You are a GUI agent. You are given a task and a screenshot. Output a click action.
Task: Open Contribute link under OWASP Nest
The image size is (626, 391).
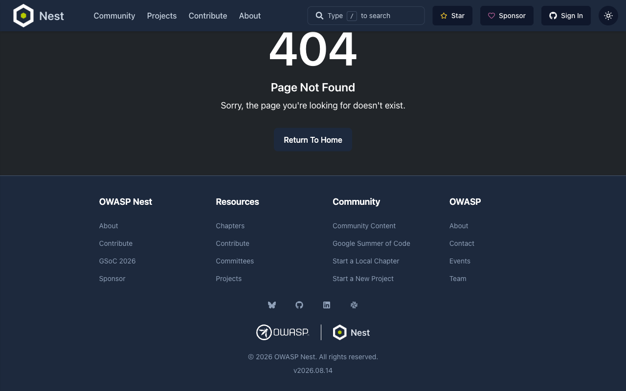tap(116, 243)
